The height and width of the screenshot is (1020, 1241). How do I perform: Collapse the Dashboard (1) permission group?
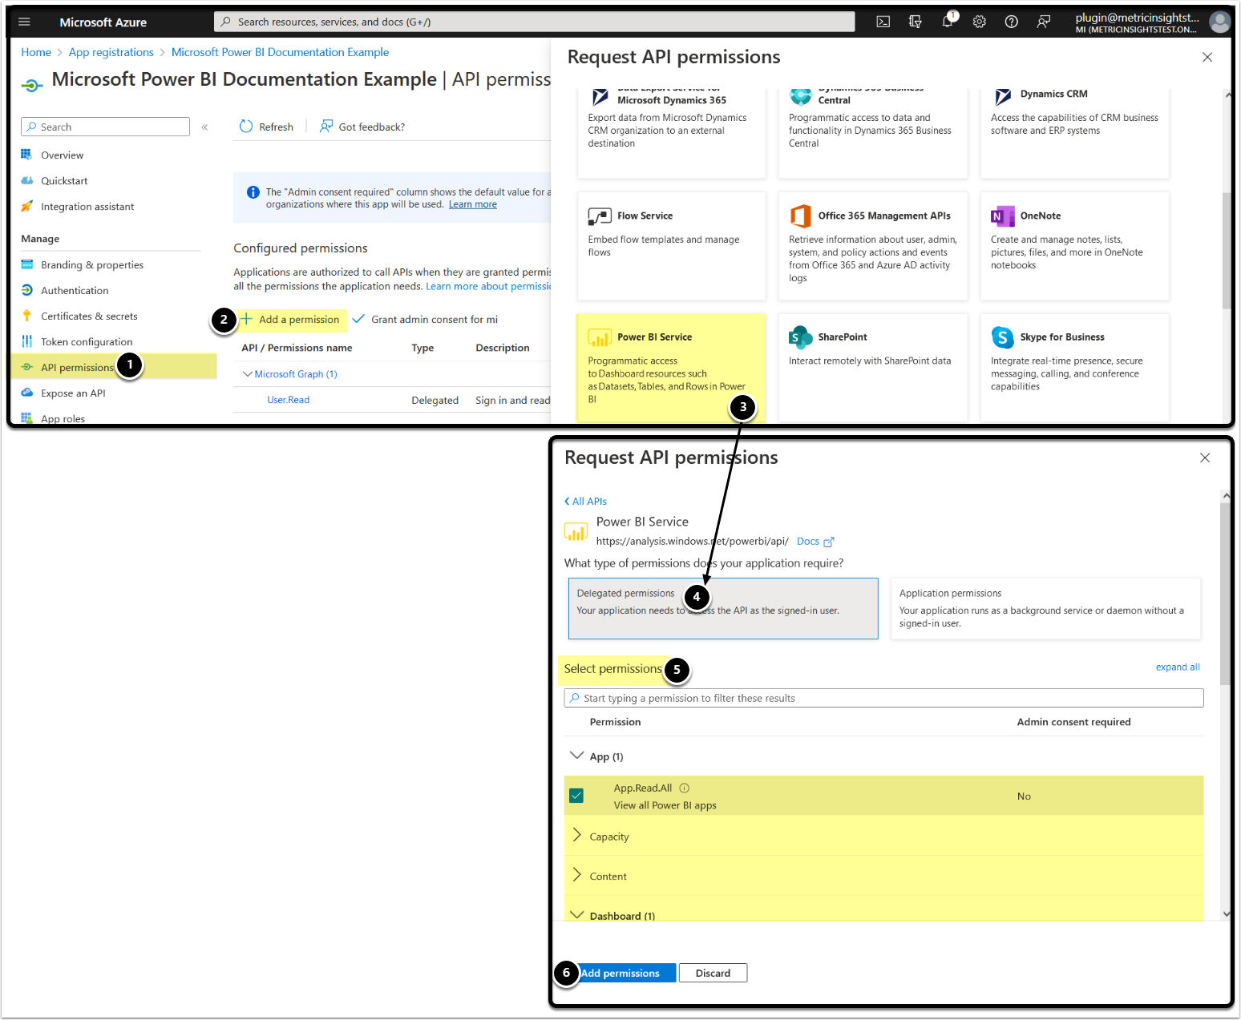coord(576,914)
